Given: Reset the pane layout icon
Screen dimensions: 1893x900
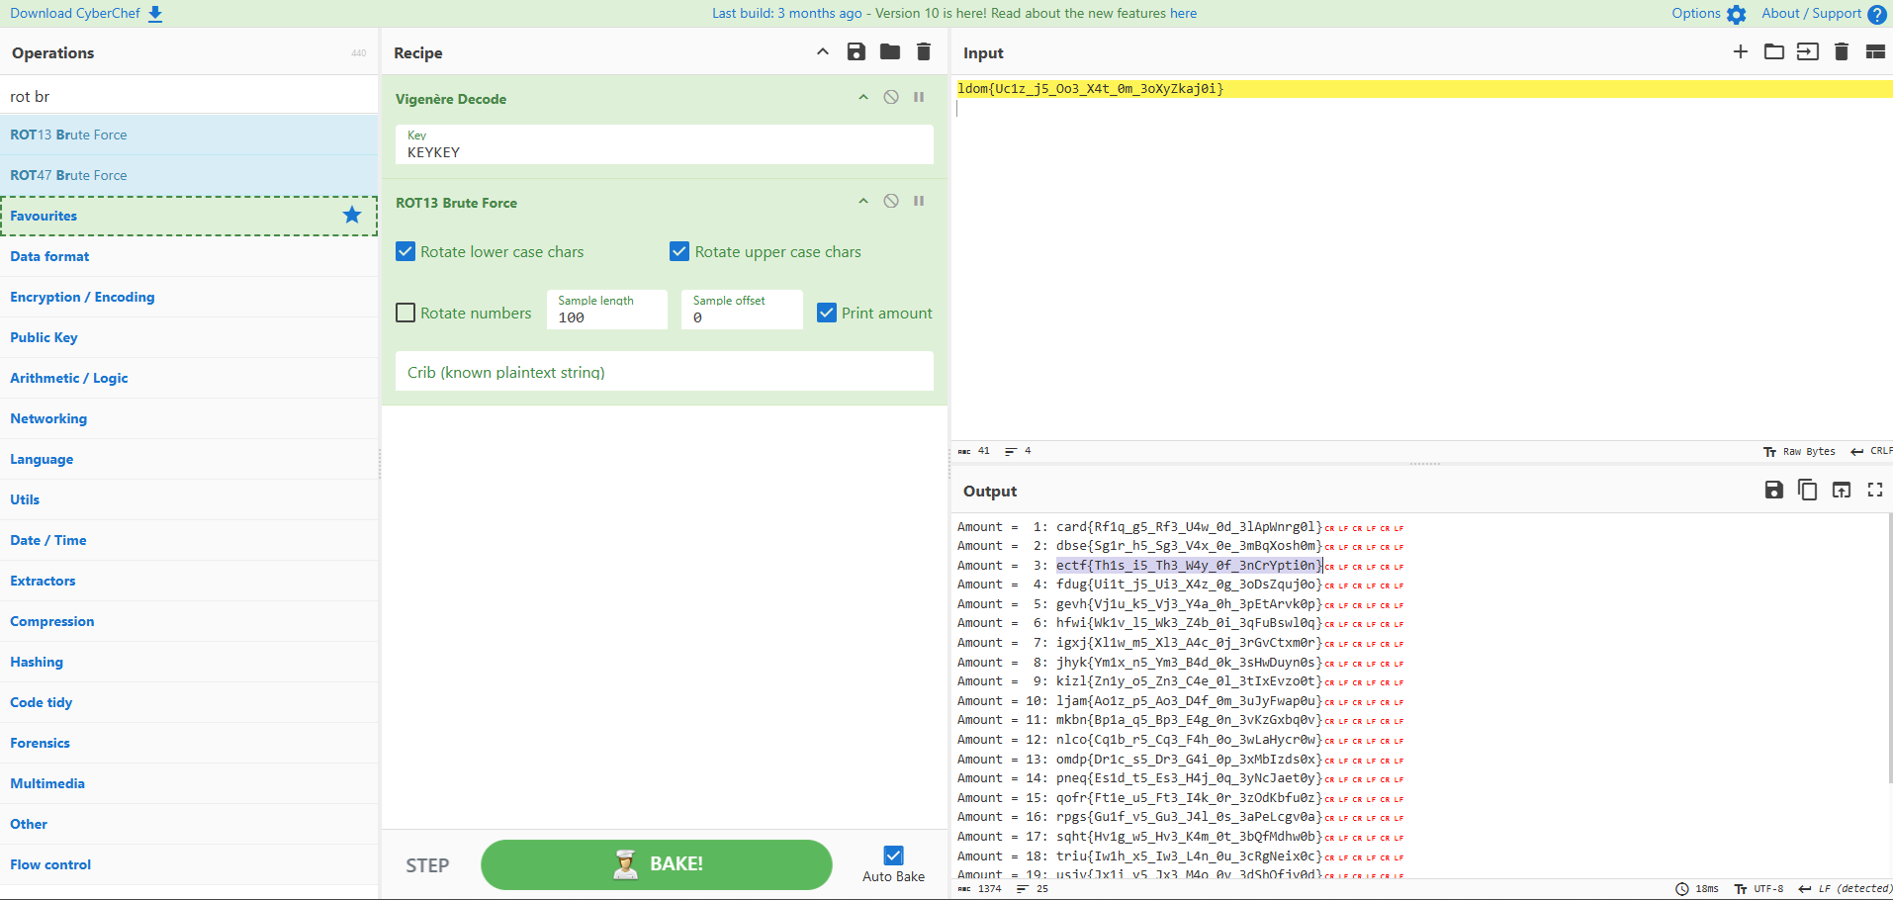Looking at the screenshot, I should pyautogui.click(x=1875, y=51).
